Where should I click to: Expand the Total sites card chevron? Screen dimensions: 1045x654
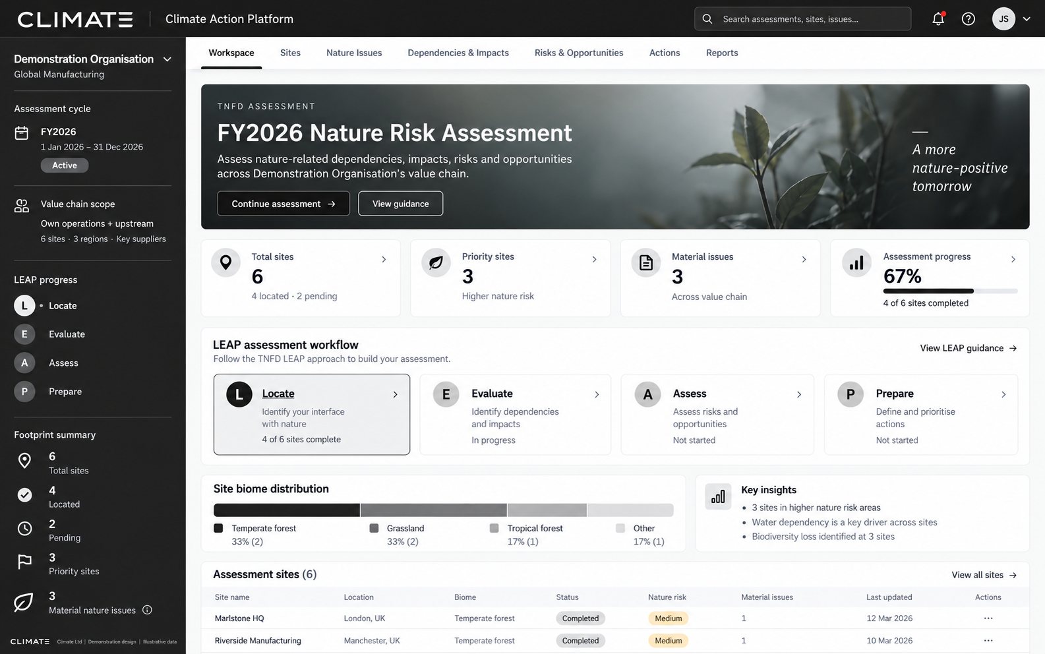point(384,260)
